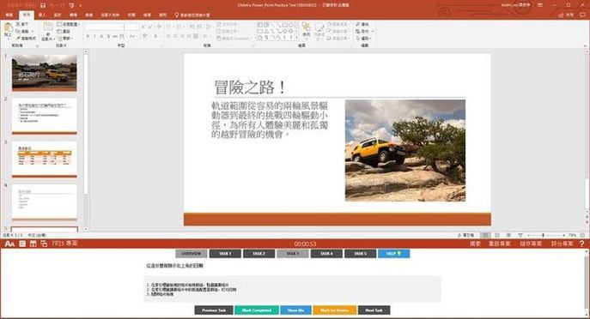Open the 檔案 File tab
The height and width of the screenshot is (319, 590).
(x=9, y=15)
